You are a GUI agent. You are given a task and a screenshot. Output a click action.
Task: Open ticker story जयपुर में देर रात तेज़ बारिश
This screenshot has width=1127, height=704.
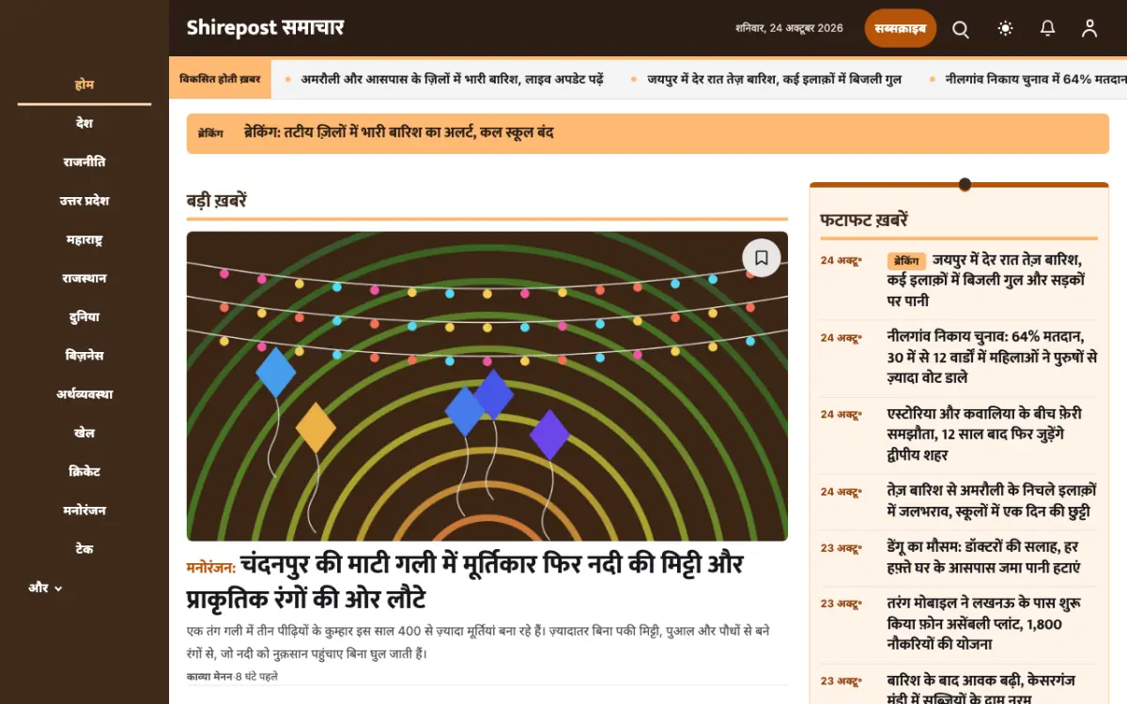click(774, 80)
